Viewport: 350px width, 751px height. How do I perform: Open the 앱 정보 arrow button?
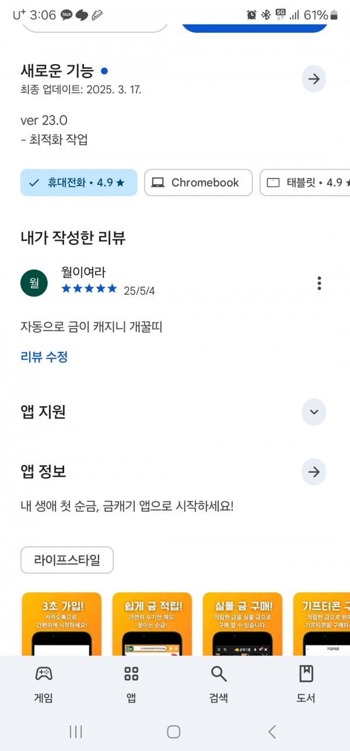(314, 472)
